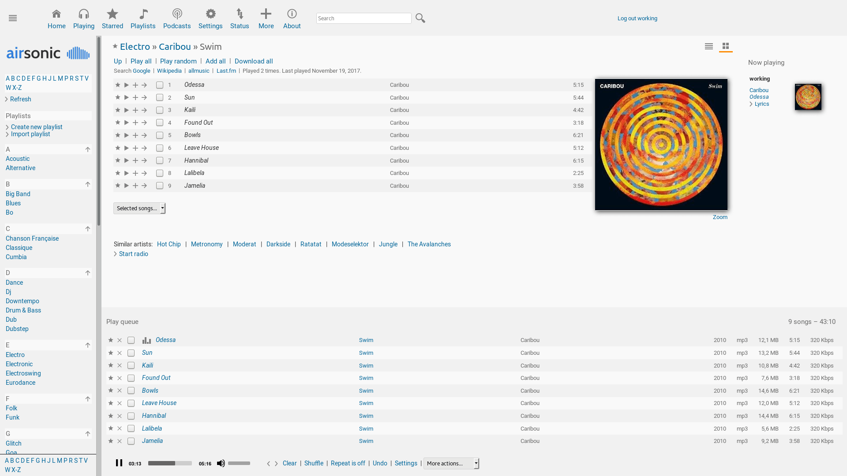Click the hamburger menu icon
847x476 pixels.
13,18
